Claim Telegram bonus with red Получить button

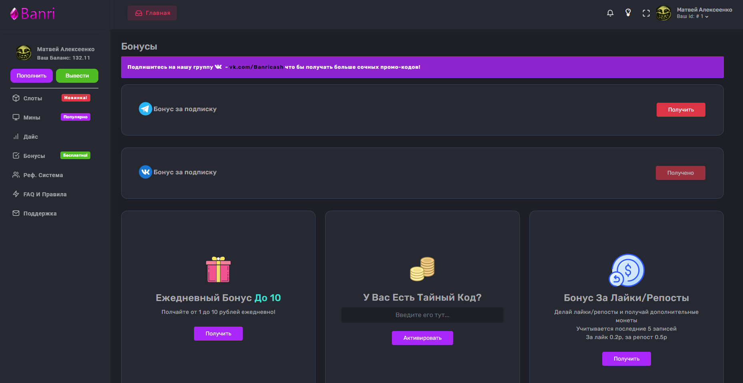pyautogui.click(x=681, y=110)
